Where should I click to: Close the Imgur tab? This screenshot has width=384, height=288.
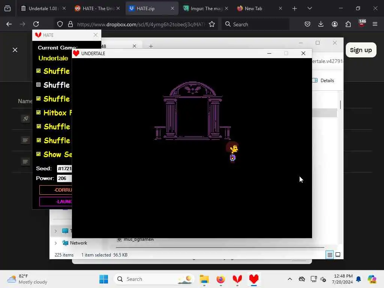(x=226, y=9)
